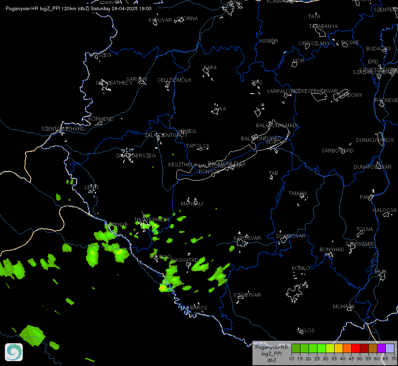
Task: Choose the 60-65 dBZ purple legend swatch
Action: [x=381, y=348]
